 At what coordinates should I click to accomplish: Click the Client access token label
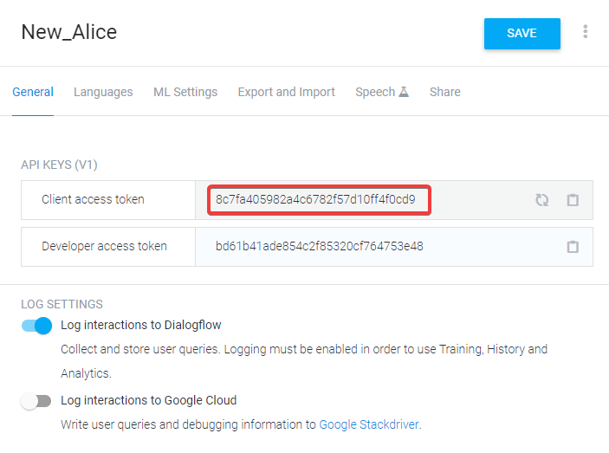point(93,199)
